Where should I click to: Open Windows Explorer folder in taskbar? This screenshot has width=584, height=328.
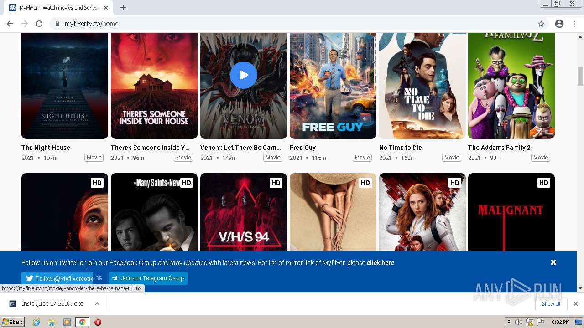tap(52, 322)
